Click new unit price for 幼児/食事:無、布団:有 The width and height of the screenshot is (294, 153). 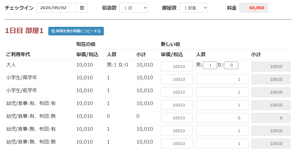coord(177,131)
